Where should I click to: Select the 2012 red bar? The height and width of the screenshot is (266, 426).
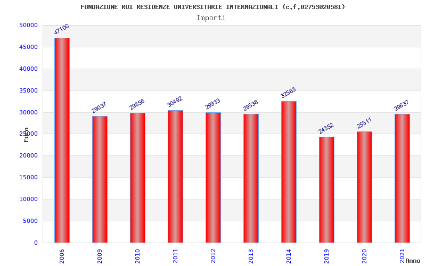(x=214, y=178)
